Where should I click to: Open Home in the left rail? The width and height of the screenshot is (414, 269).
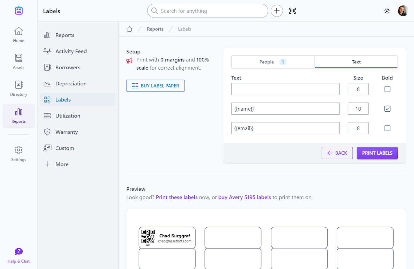19,35
